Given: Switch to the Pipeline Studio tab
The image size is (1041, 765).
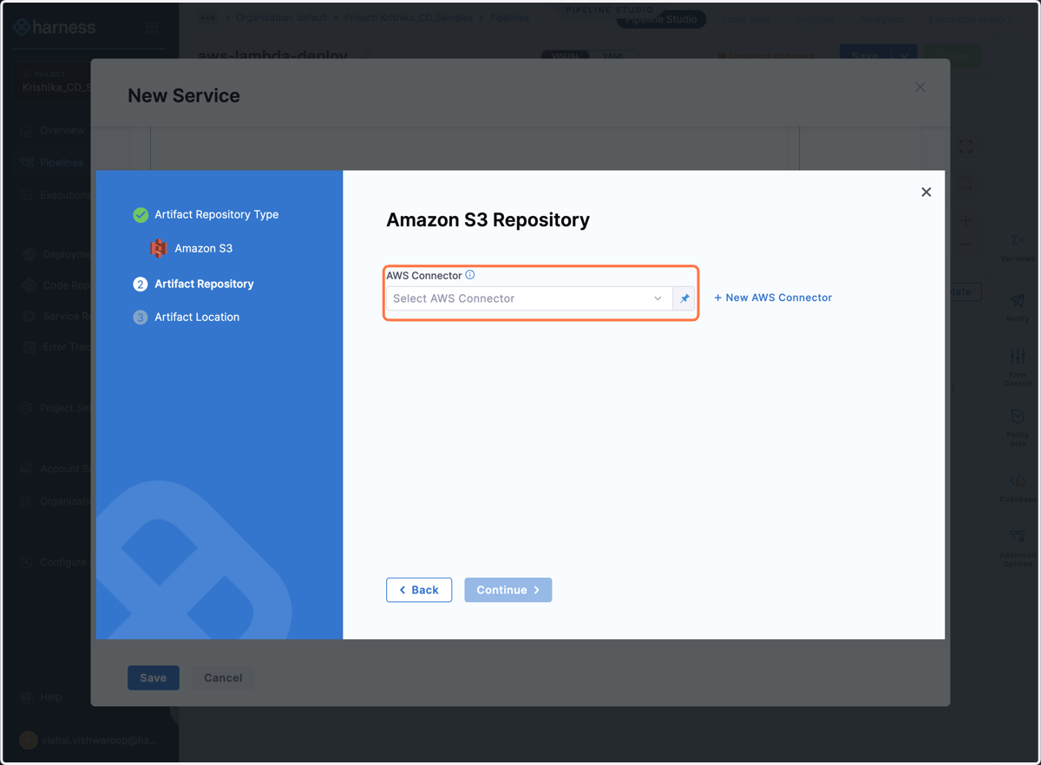Looking at the screenshot, I should point(661,19).
